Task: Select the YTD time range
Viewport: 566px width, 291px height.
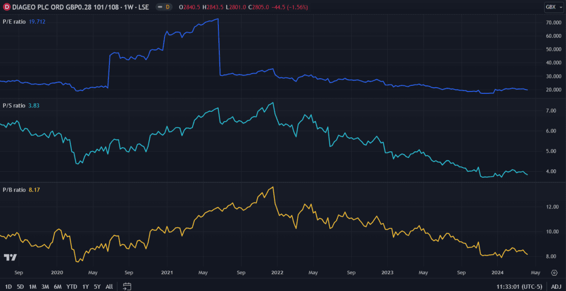Action: pyautogui.click(x=72, y=286)
